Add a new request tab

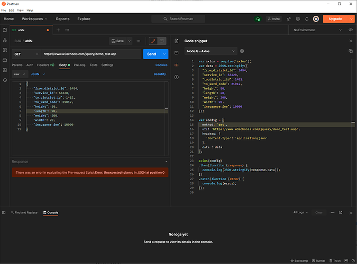[58, 30]
